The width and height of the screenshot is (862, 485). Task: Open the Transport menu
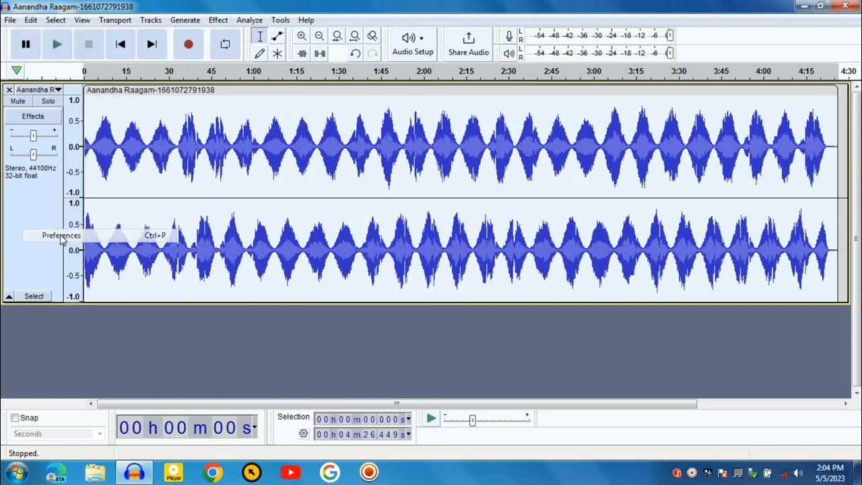click(115, 20)
